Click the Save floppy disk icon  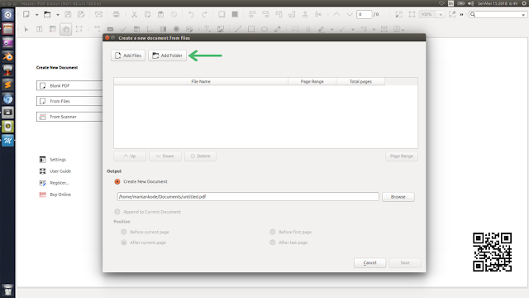[x=68, y=14]
